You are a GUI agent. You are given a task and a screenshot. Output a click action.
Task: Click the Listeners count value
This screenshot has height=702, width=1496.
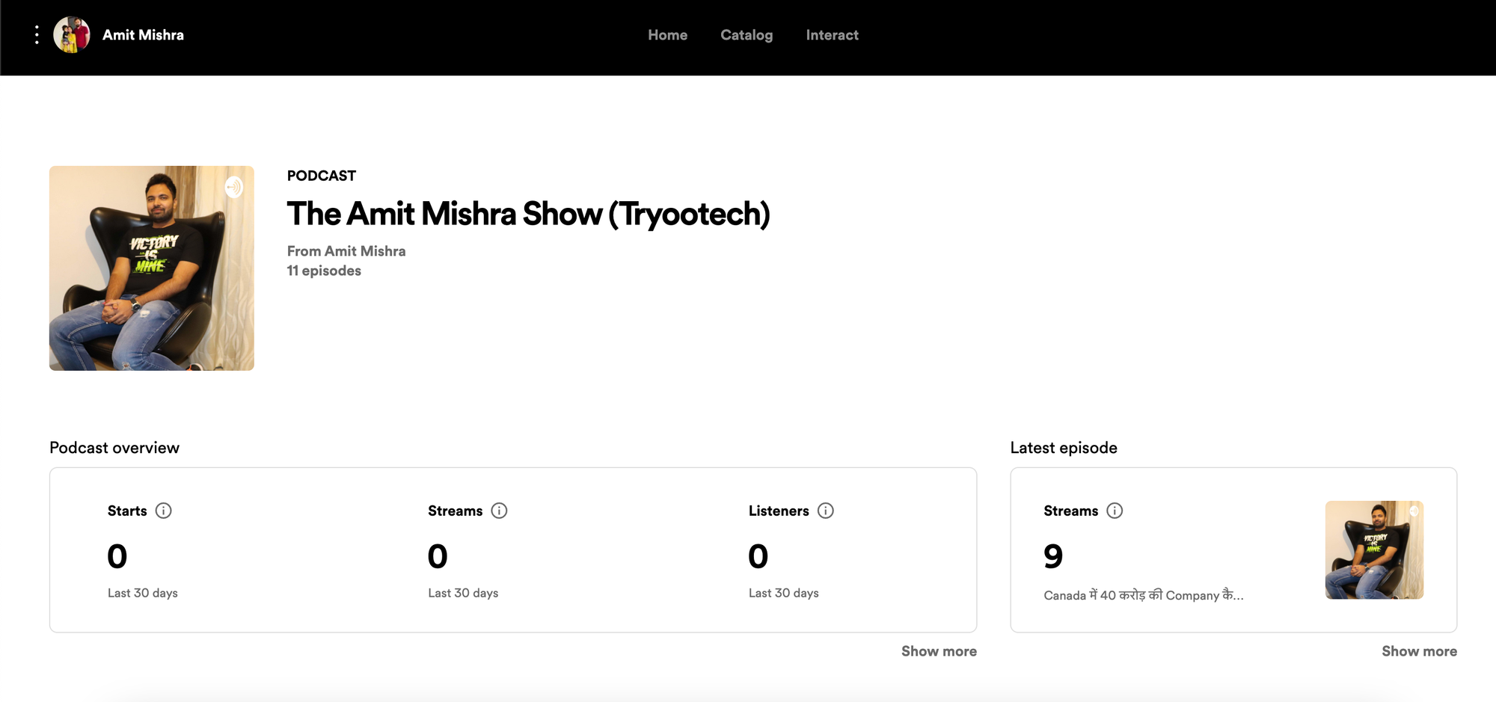(x=758, y=556)
